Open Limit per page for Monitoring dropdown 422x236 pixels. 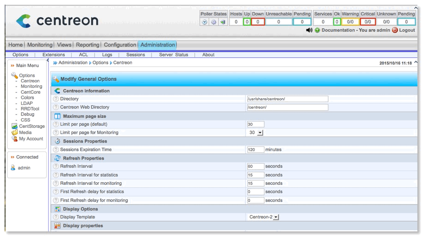tap(256, 133)
